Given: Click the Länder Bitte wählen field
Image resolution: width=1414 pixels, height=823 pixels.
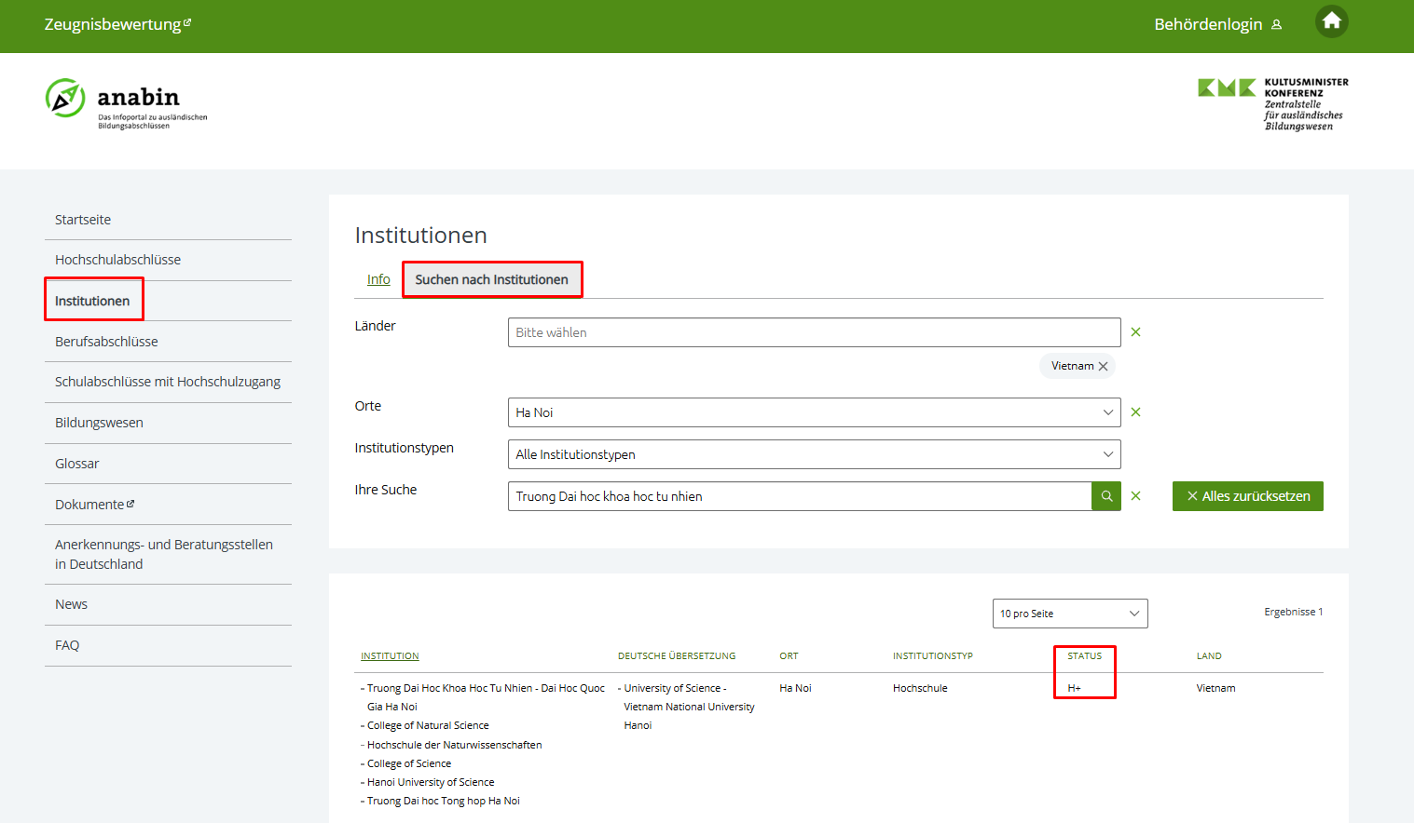Looking at the screenshot, I should coord(814,332).
